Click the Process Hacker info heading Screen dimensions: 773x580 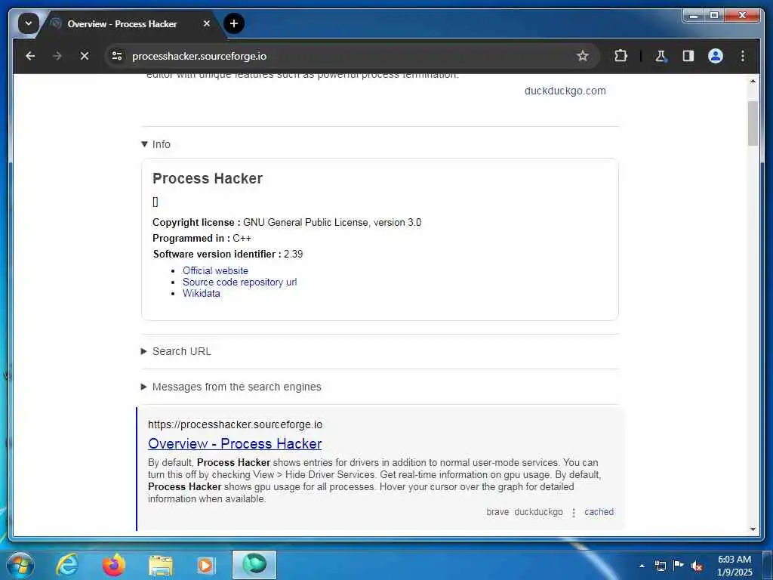[x=208, y=178]
